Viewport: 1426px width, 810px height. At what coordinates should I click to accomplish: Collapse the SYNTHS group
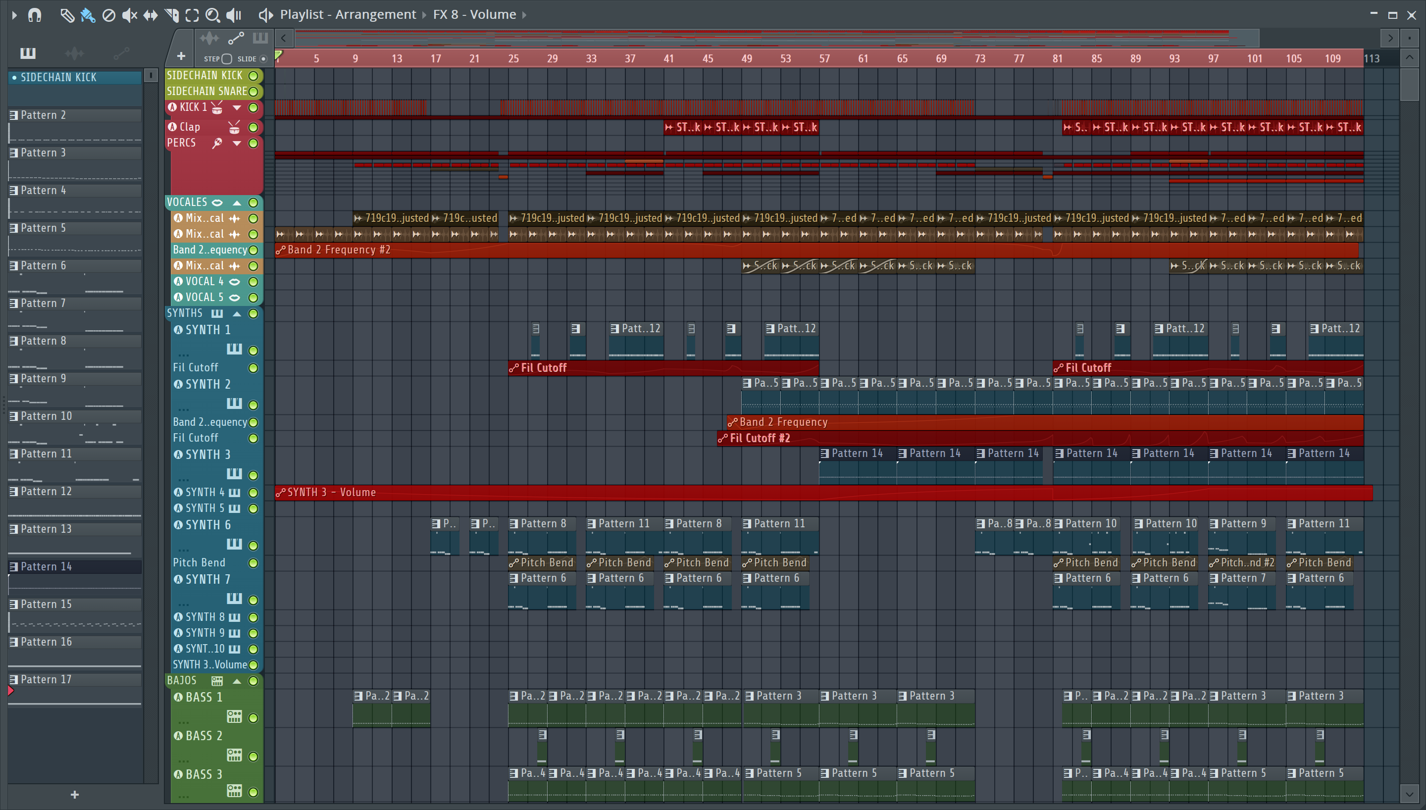[x=237, y=313]
